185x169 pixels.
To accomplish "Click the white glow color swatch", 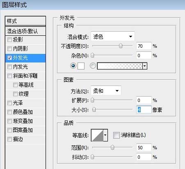I will click(x=81, y=66).
